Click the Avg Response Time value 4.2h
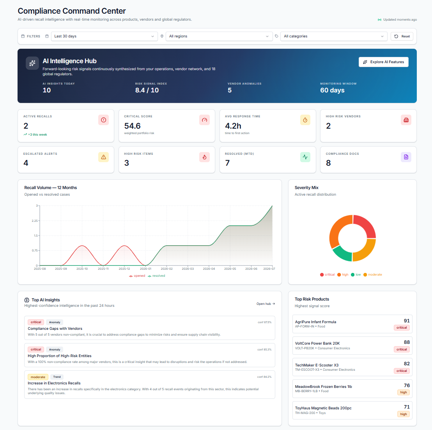The width and height of the screenshot is (432, 430). pyautogui.click(x=233, y=126)
